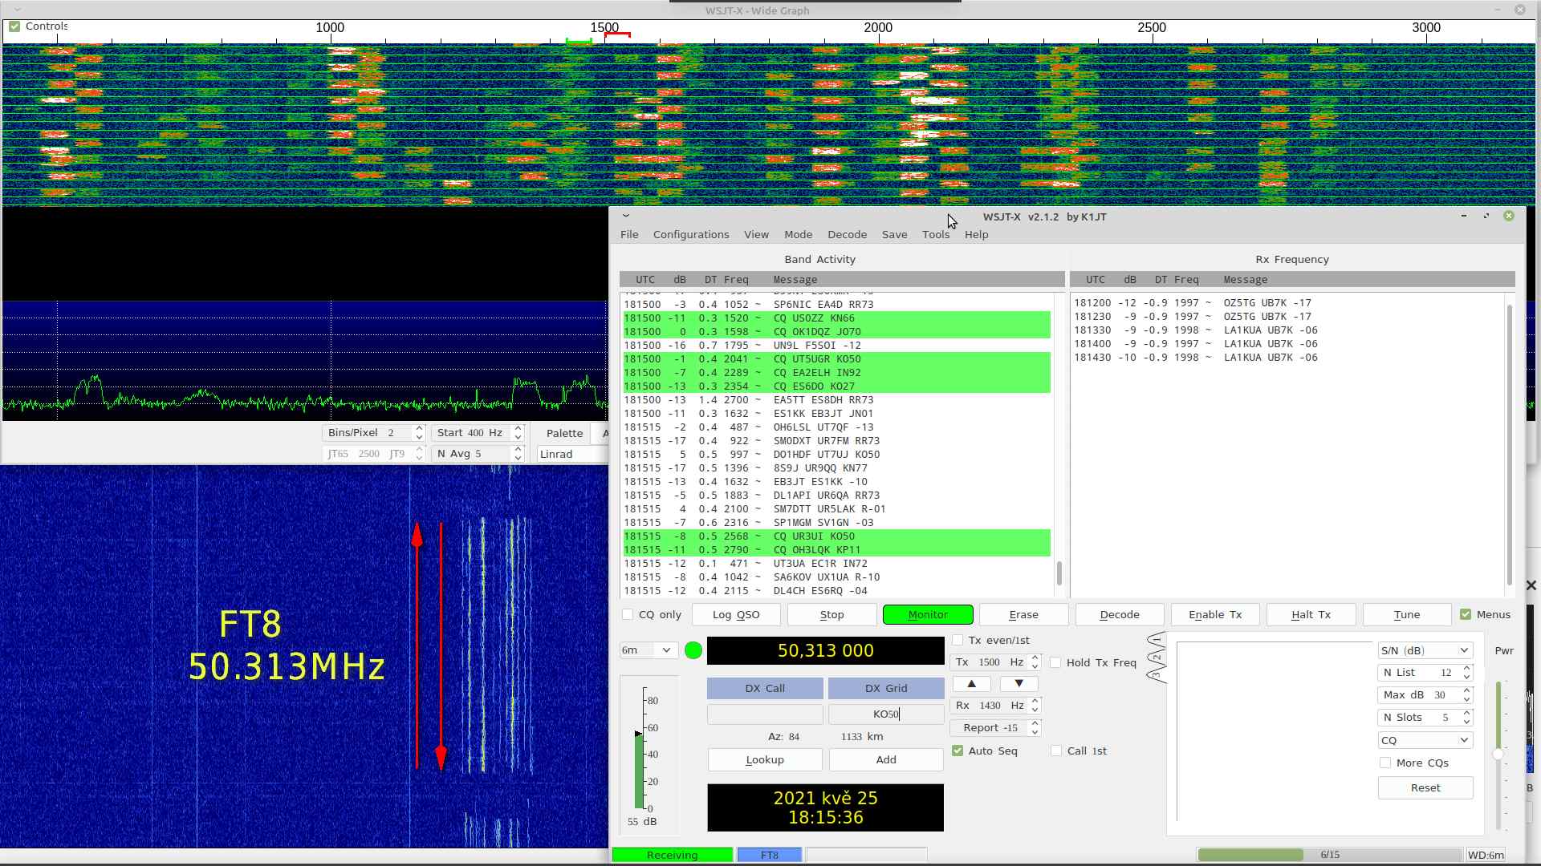
Task: Click the red Tx frequency marker on scale
Action: [x=617, y=34]
